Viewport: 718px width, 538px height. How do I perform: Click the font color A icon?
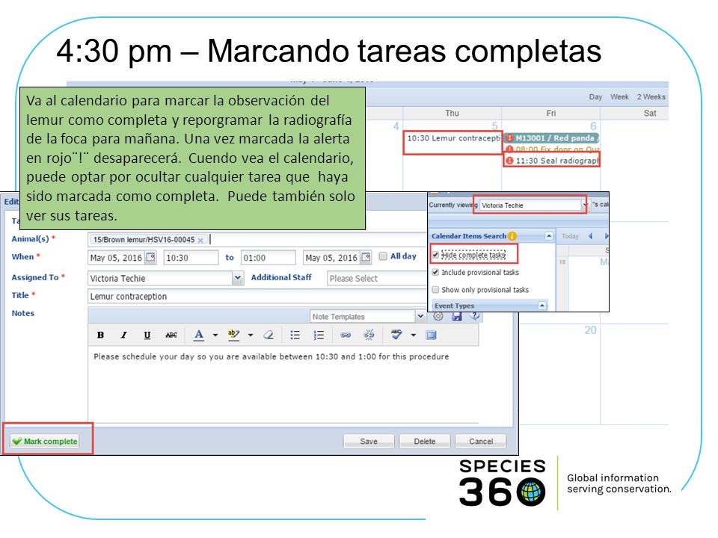click(199, 336)
